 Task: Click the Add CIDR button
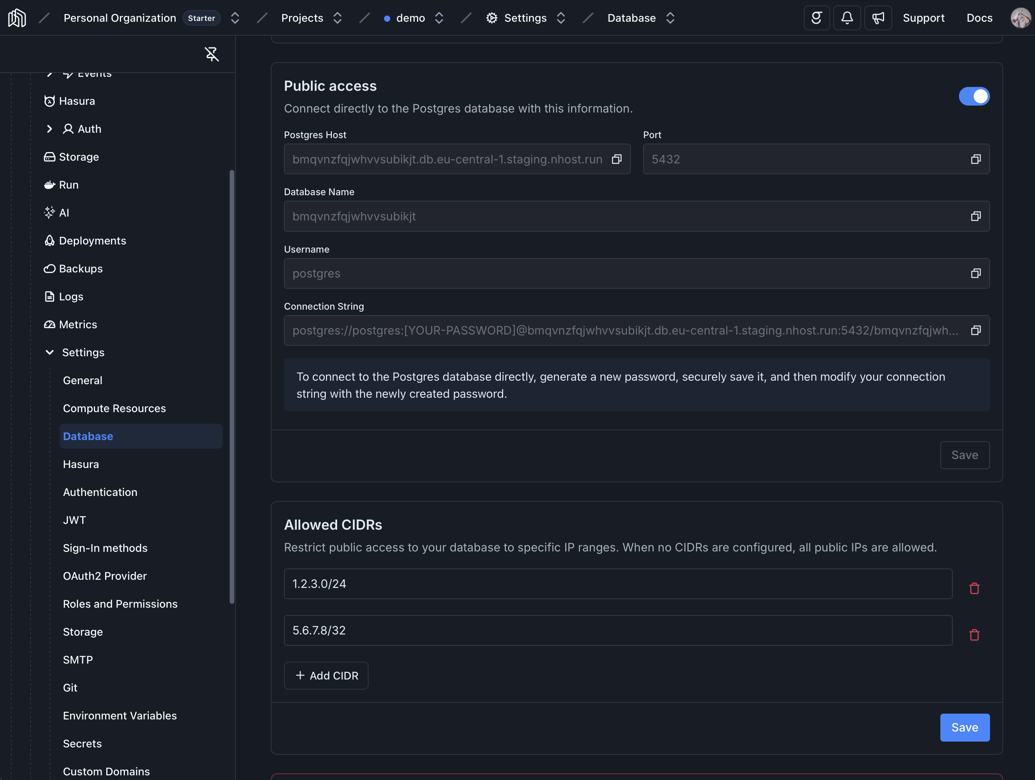click(326, 676)
